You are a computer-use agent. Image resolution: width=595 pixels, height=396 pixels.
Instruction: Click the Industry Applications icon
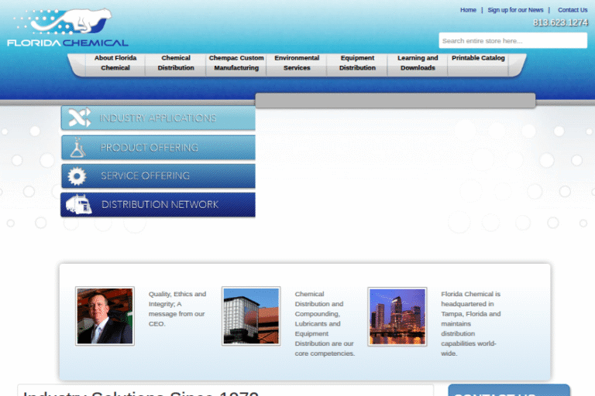[x=79, y=118]
